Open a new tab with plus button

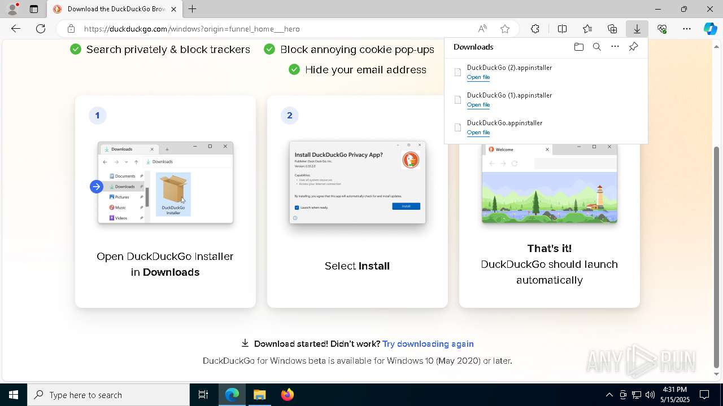[x=193, y=9]
